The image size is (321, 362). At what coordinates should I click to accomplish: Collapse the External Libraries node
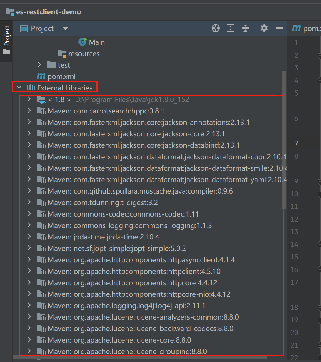pos(19,87)
